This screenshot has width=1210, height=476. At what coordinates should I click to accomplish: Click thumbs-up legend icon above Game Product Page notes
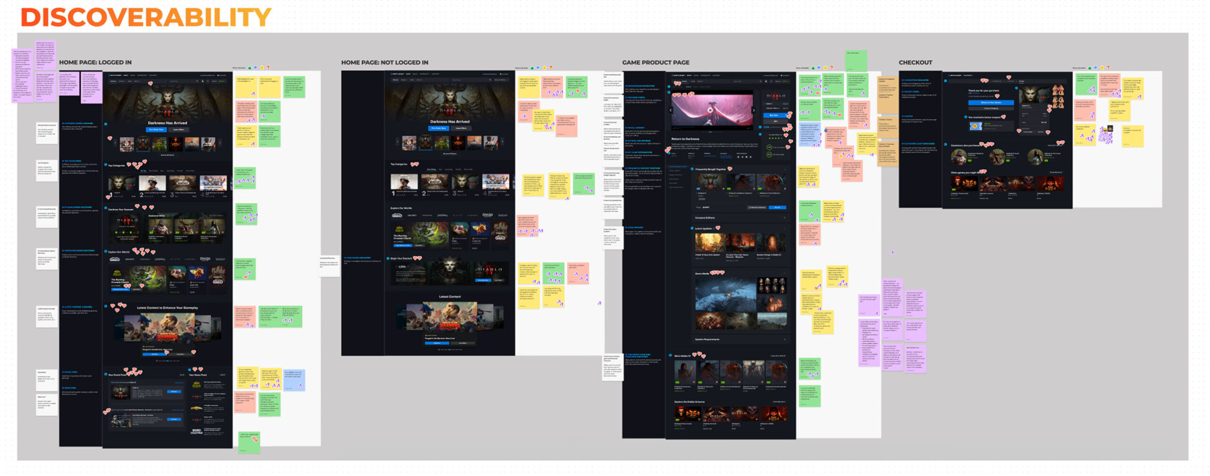pos(813,68)
